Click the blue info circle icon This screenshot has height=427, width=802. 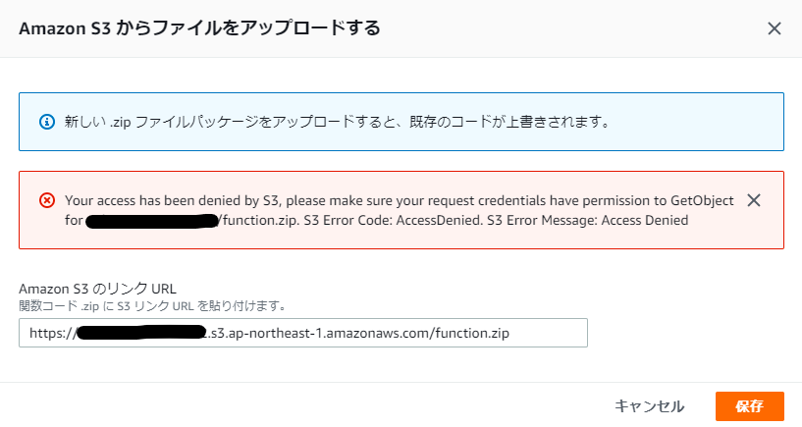tap(46, 123)
